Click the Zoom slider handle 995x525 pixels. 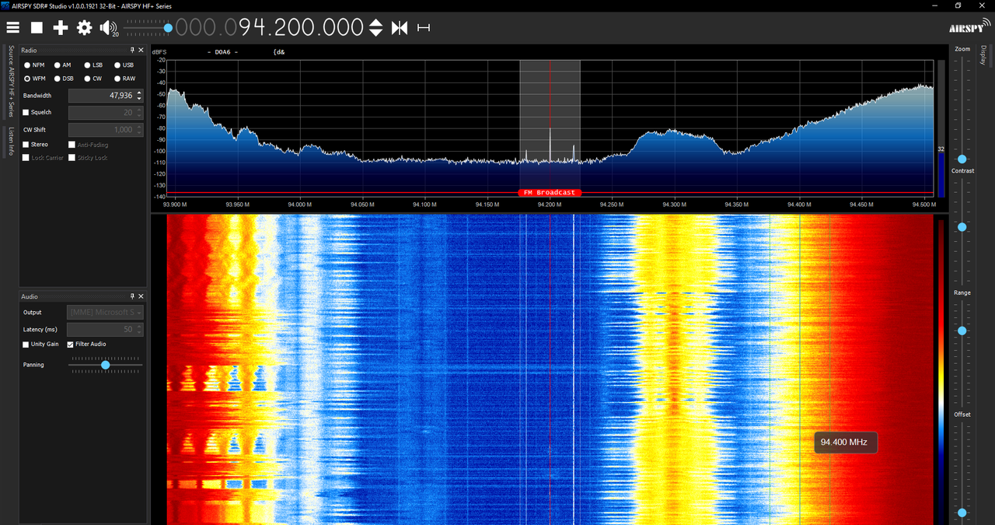[x=962, y=159]
